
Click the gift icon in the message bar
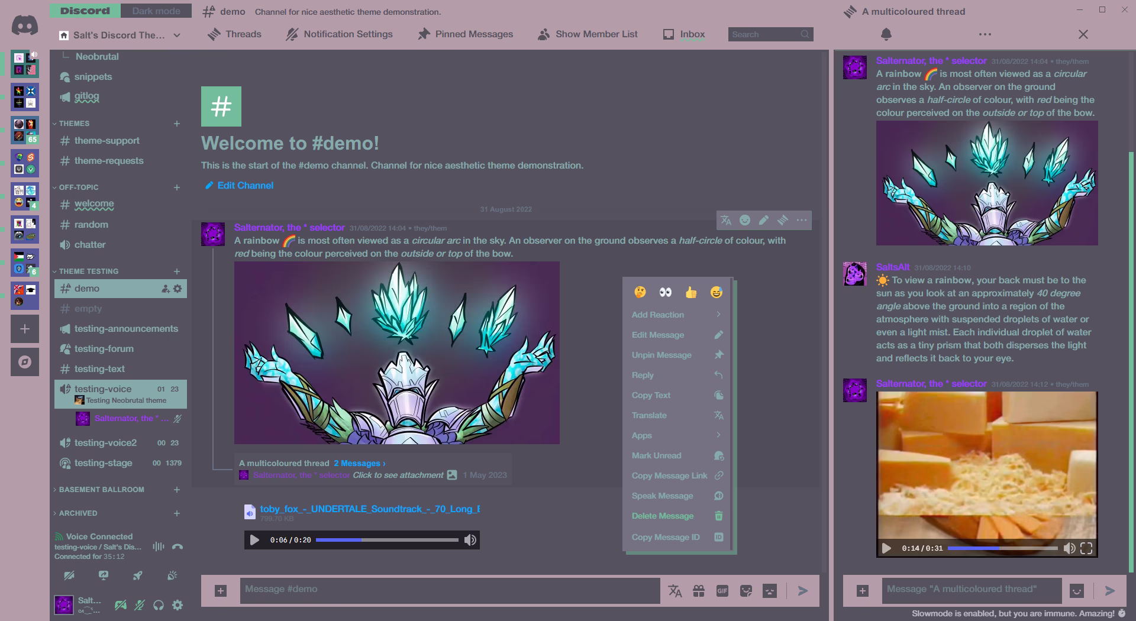(x=699, y=590)
